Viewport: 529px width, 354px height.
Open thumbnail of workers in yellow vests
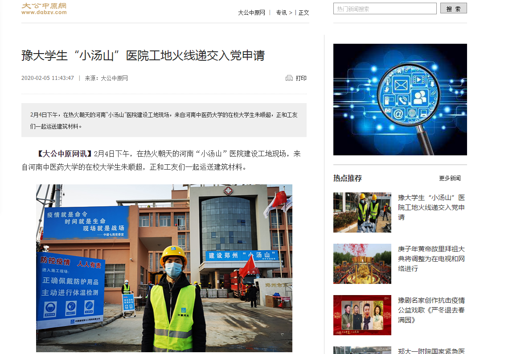click(x=362, y=212)
